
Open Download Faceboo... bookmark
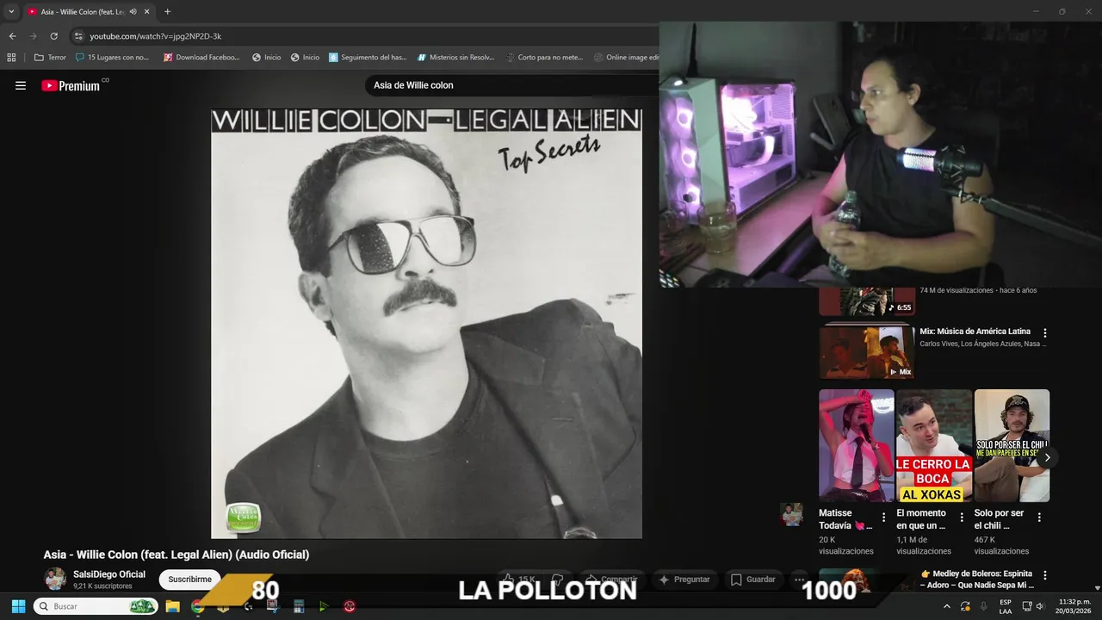[x=201, y=58]
